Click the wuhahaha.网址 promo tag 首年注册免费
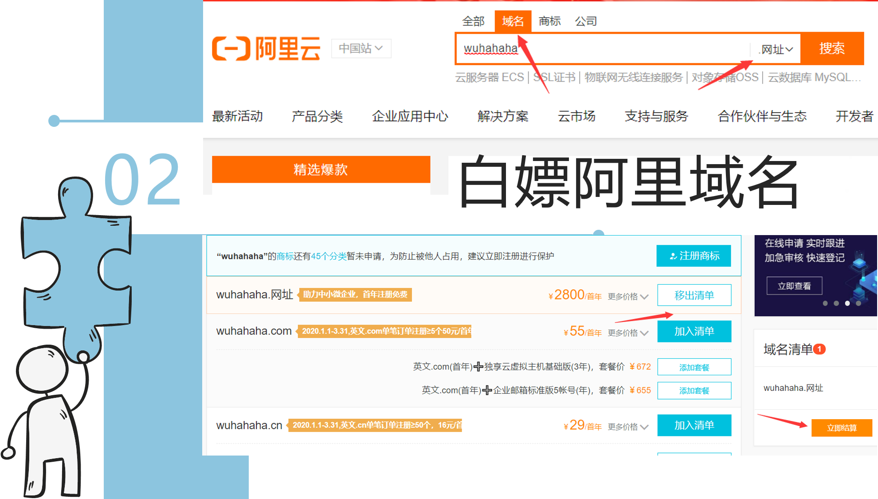This screenshot has height=499, width=878. (355, 295)
